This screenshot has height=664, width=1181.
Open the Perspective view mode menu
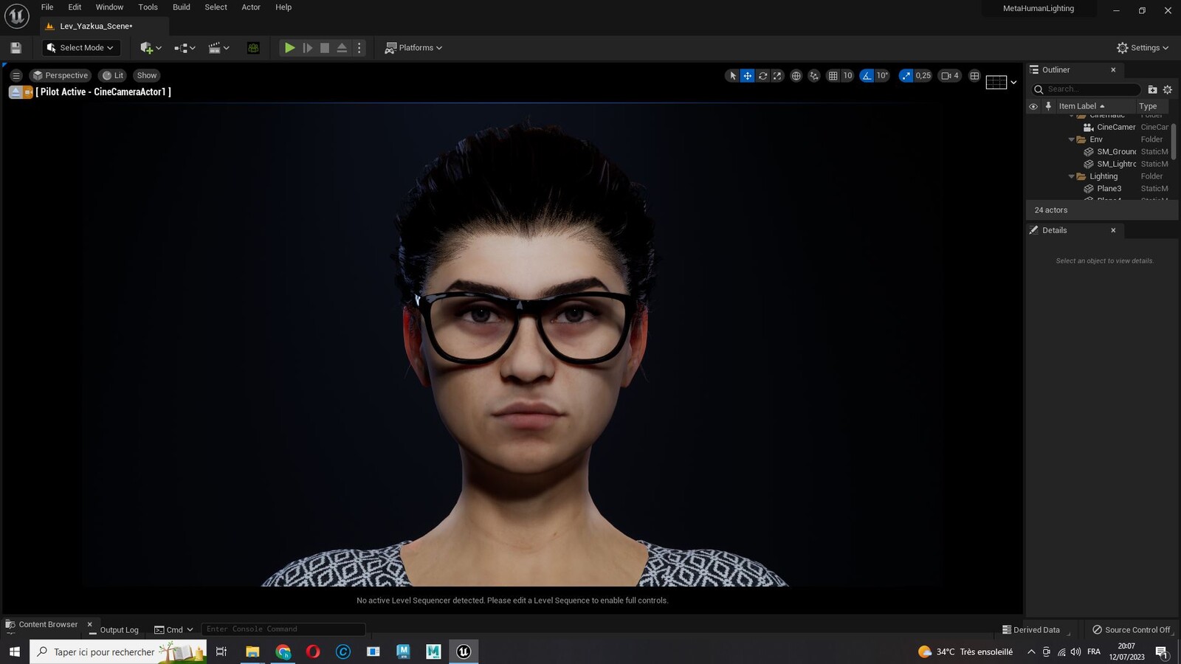point(61,75)
